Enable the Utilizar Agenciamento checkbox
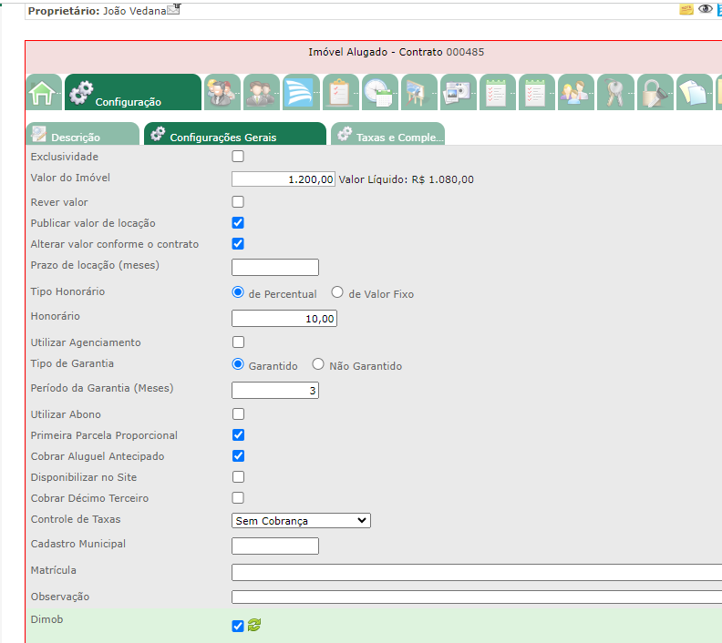Screen dimensions: 722x643 (238, 342)
